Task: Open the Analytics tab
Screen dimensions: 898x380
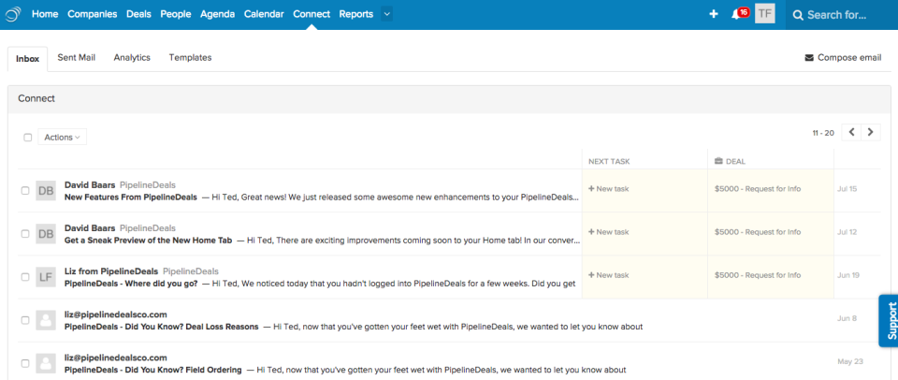Action: [x=132, y=58]
